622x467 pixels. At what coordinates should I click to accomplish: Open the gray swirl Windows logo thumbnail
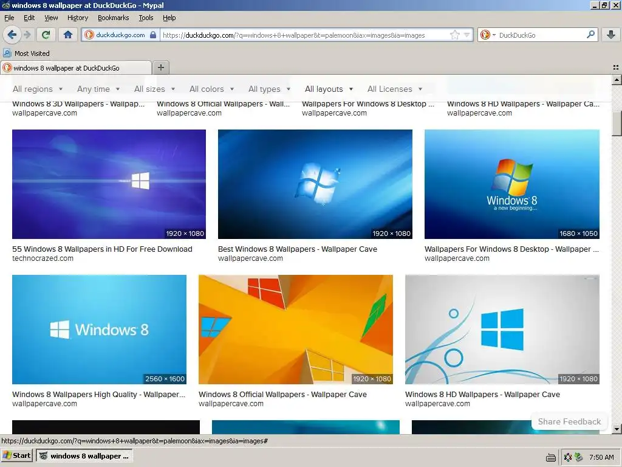502,330
